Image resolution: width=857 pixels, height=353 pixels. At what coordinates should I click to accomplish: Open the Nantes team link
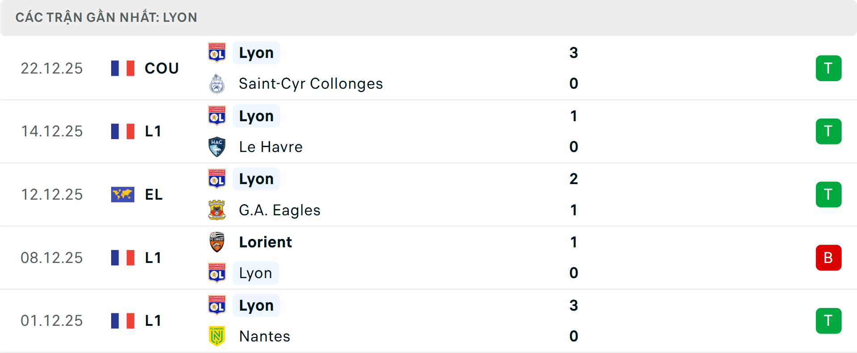[264, 336]
